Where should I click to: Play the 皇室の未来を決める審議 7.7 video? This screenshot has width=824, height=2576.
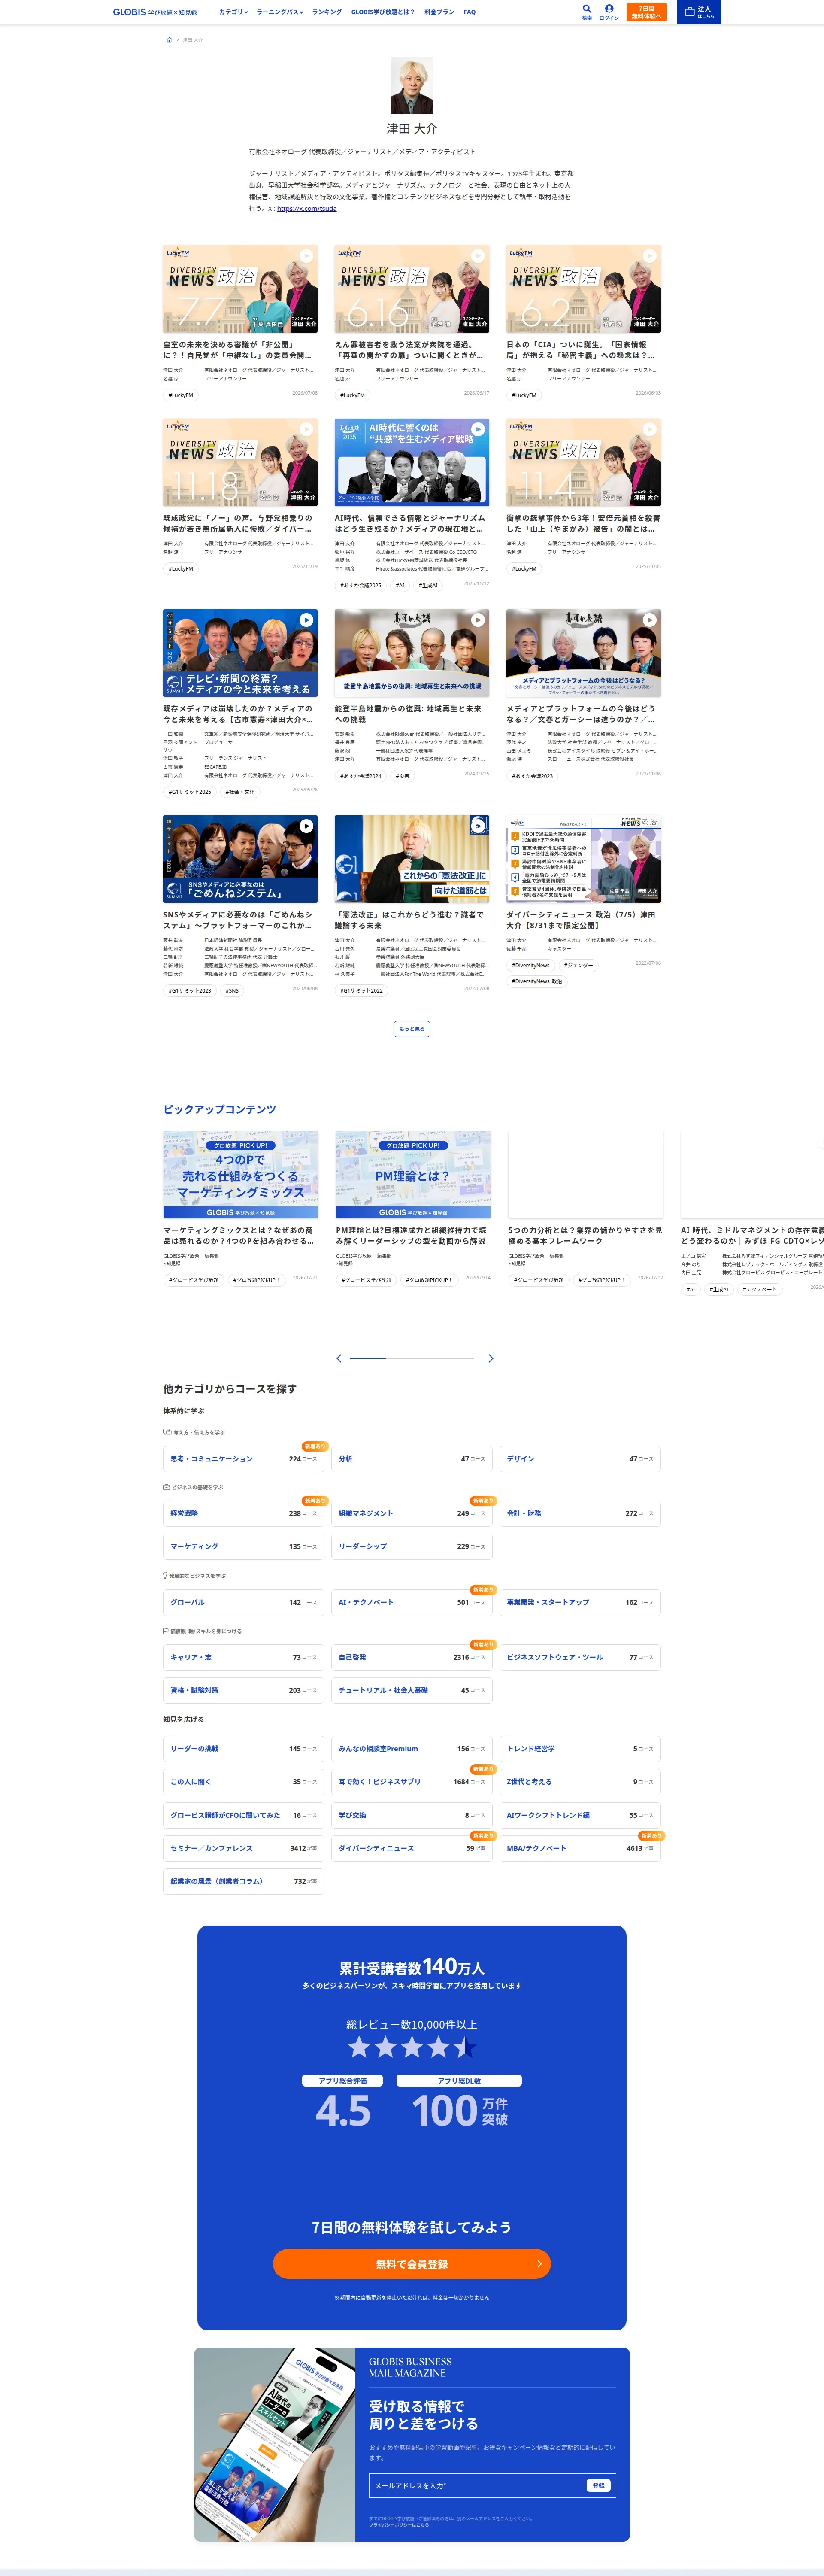(306, 256)
